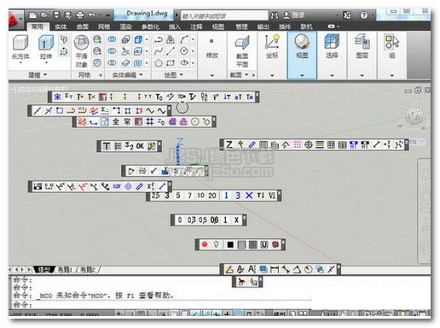Open the Layers (图层) panel icon
The height and width of the screenshot is (328, 440).
362,42
